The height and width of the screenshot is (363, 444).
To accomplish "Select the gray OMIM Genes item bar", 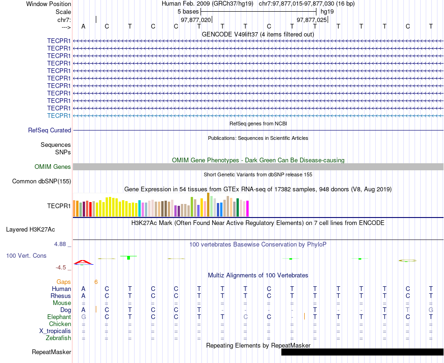I will (x=258, y=167).
